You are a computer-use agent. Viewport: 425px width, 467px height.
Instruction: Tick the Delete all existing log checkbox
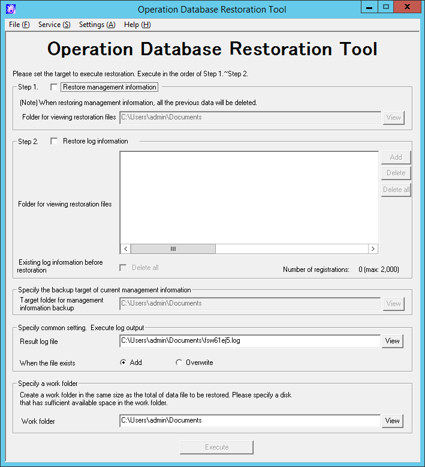click(123, 268)
